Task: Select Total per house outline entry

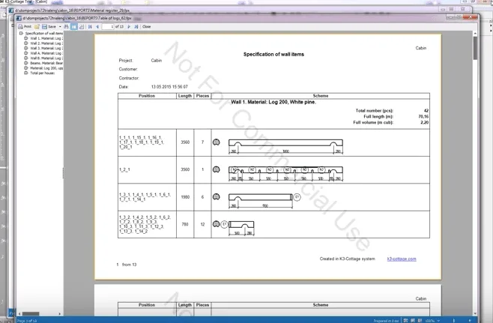Action: [43, 73]
